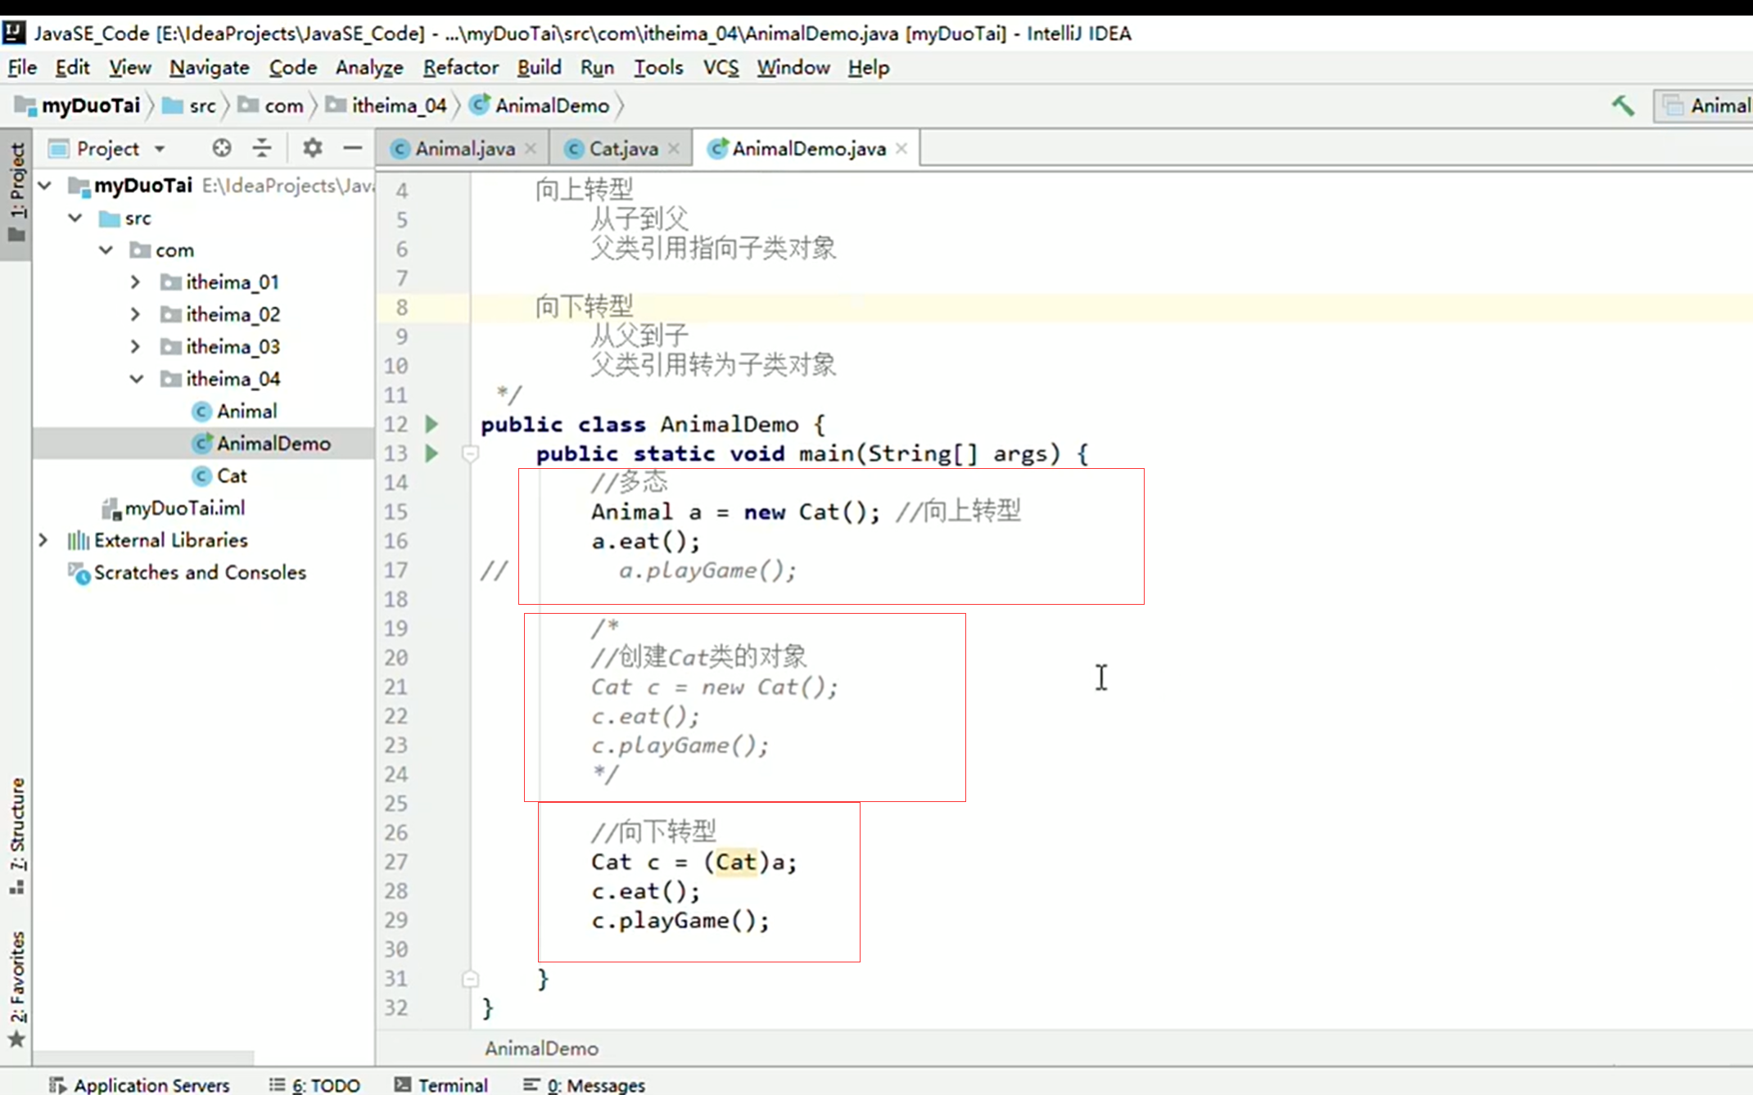1753x1095 pixels.
Task: Expand the itheima_01 package folder
Action: coord(136,282)
